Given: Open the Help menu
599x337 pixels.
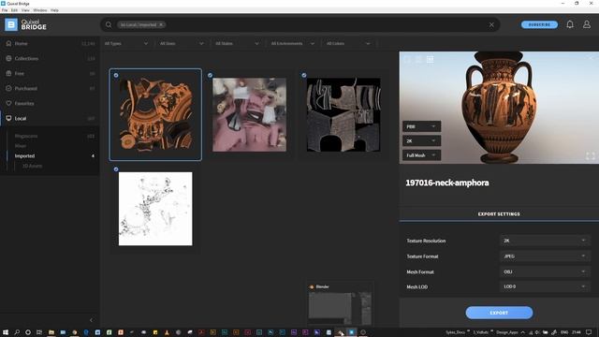Looking at the screenshot, I should coord(54,10).
